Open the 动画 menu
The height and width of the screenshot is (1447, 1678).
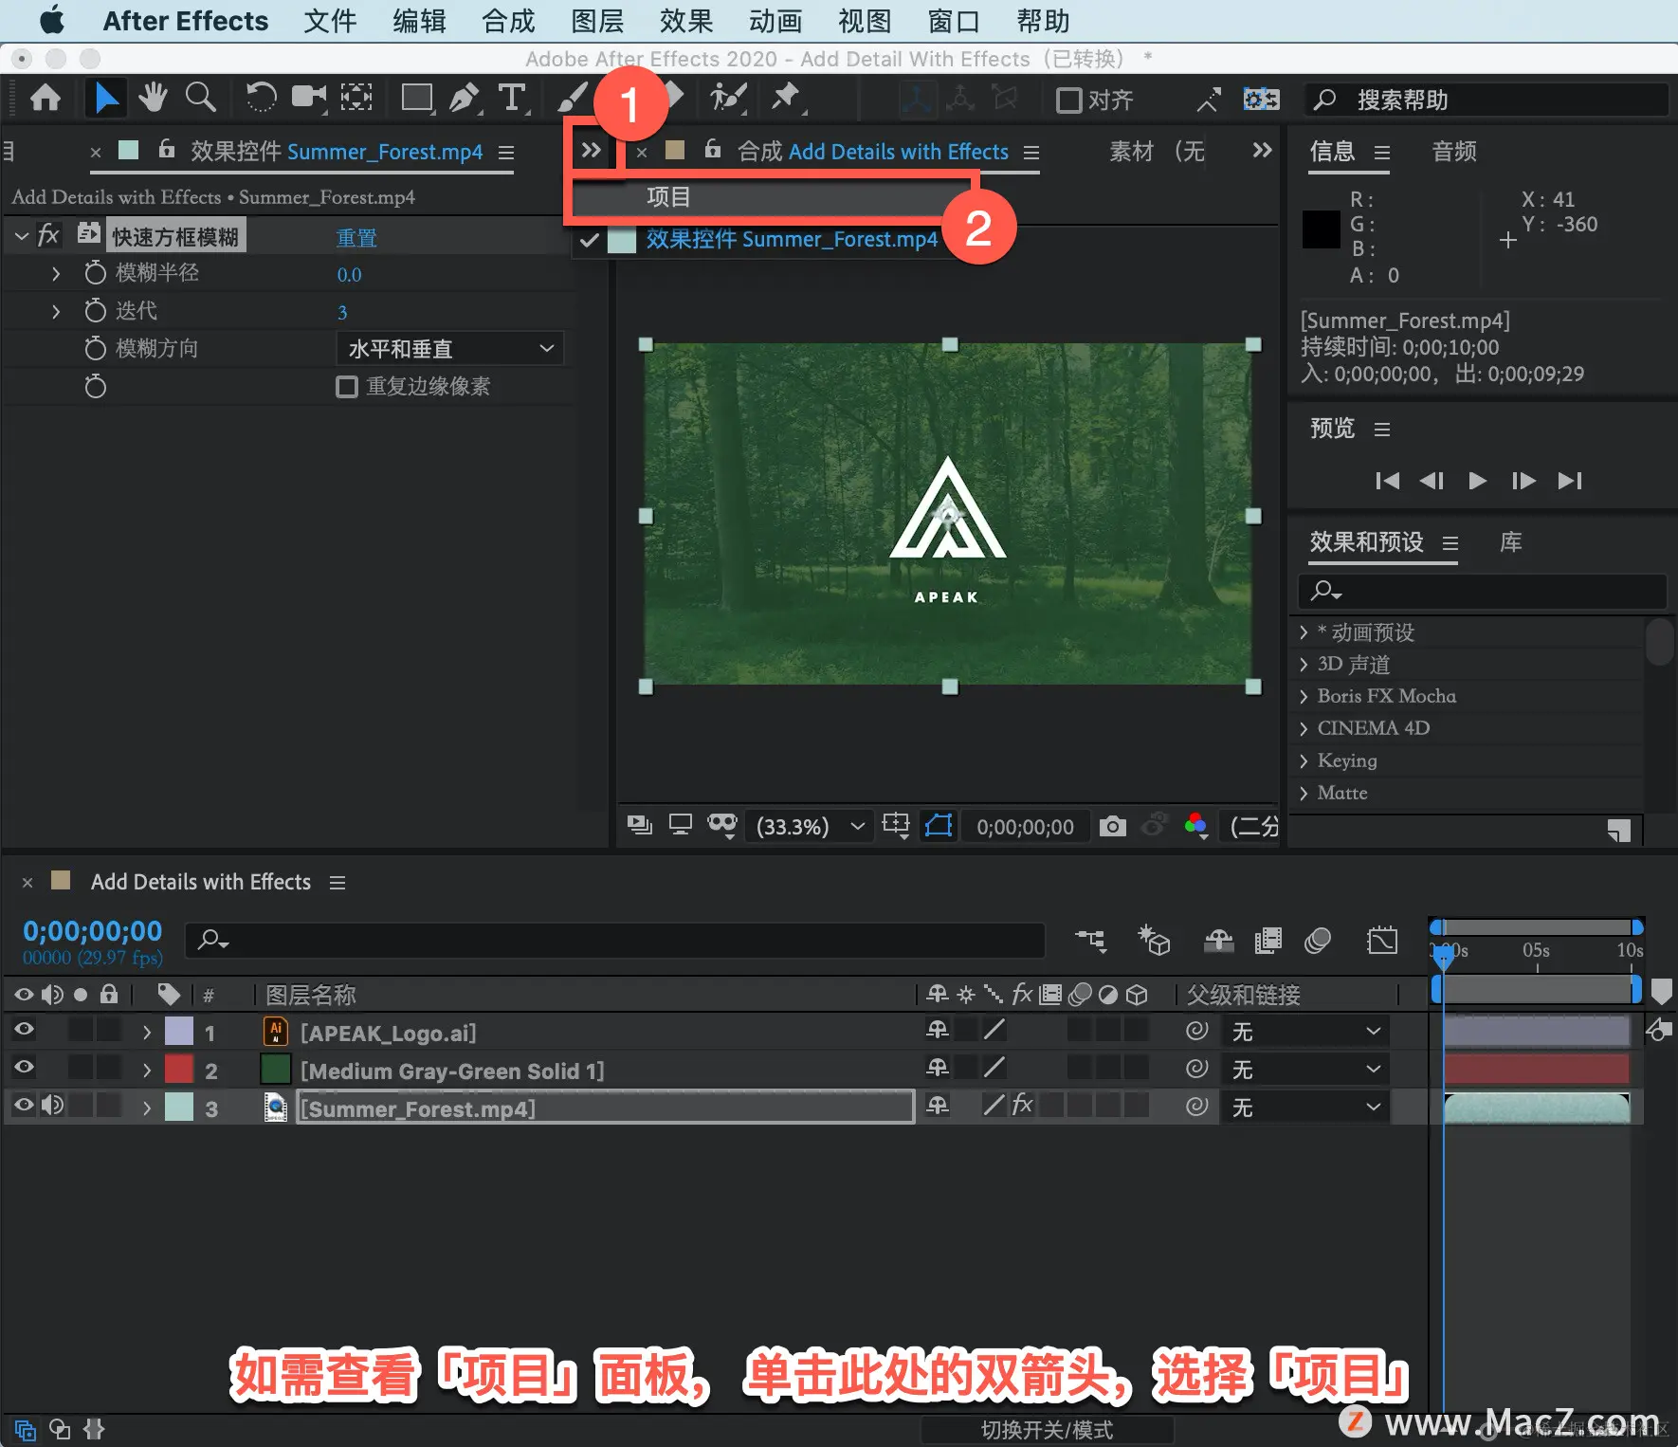[775, 21]
